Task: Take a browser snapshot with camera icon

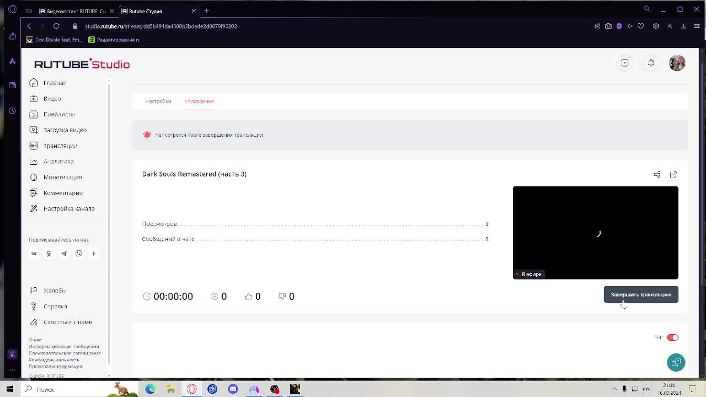Action: (x=608, y=26)
